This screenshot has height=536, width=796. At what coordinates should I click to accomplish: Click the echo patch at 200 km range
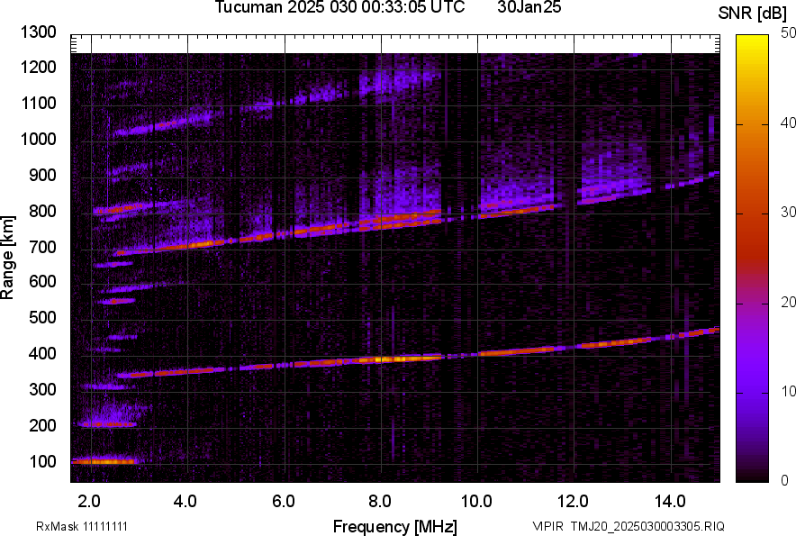click(106, 423)
